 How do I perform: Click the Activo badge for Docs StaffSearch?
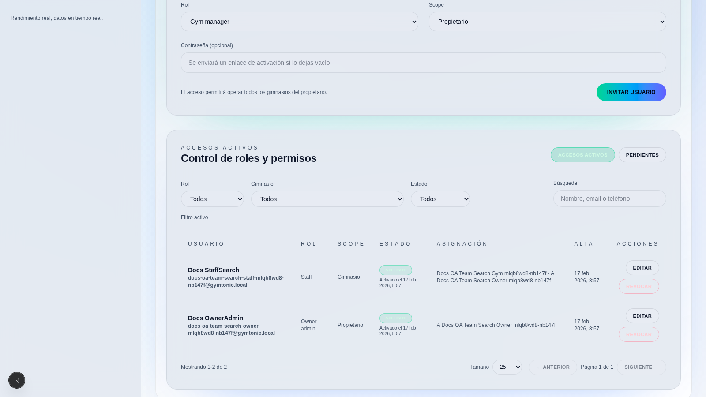pos(395,270)
